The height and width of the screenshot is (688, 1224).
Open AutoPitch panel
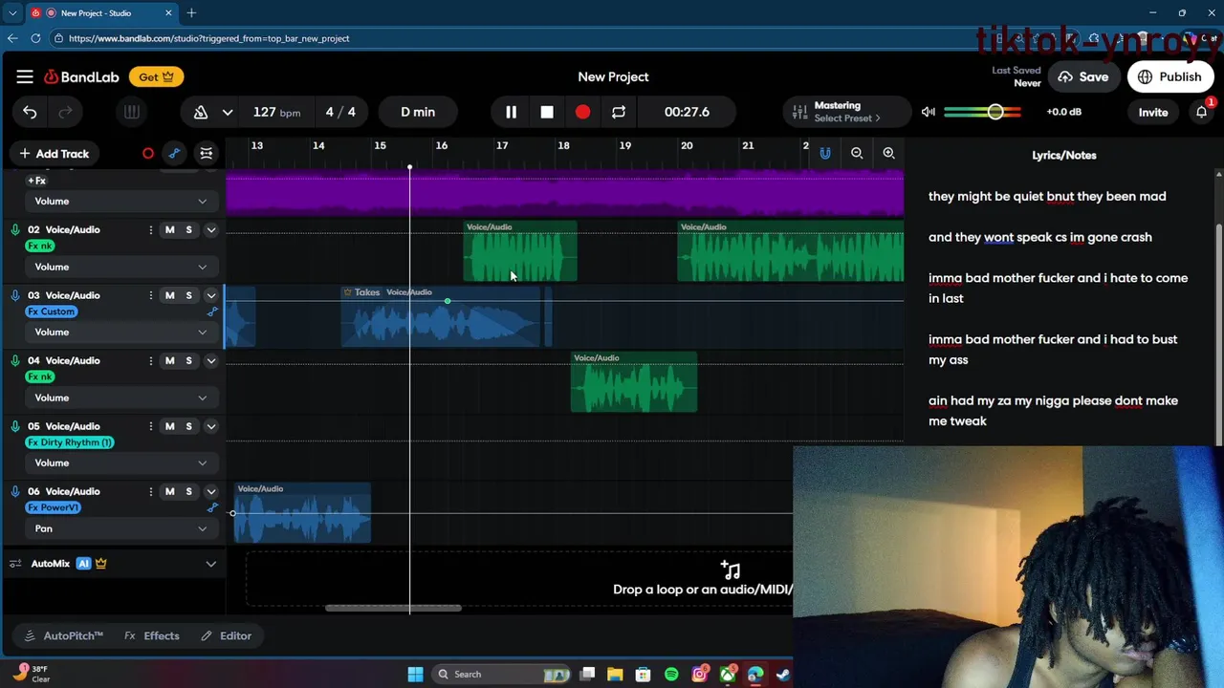click(x=63, y=635)
